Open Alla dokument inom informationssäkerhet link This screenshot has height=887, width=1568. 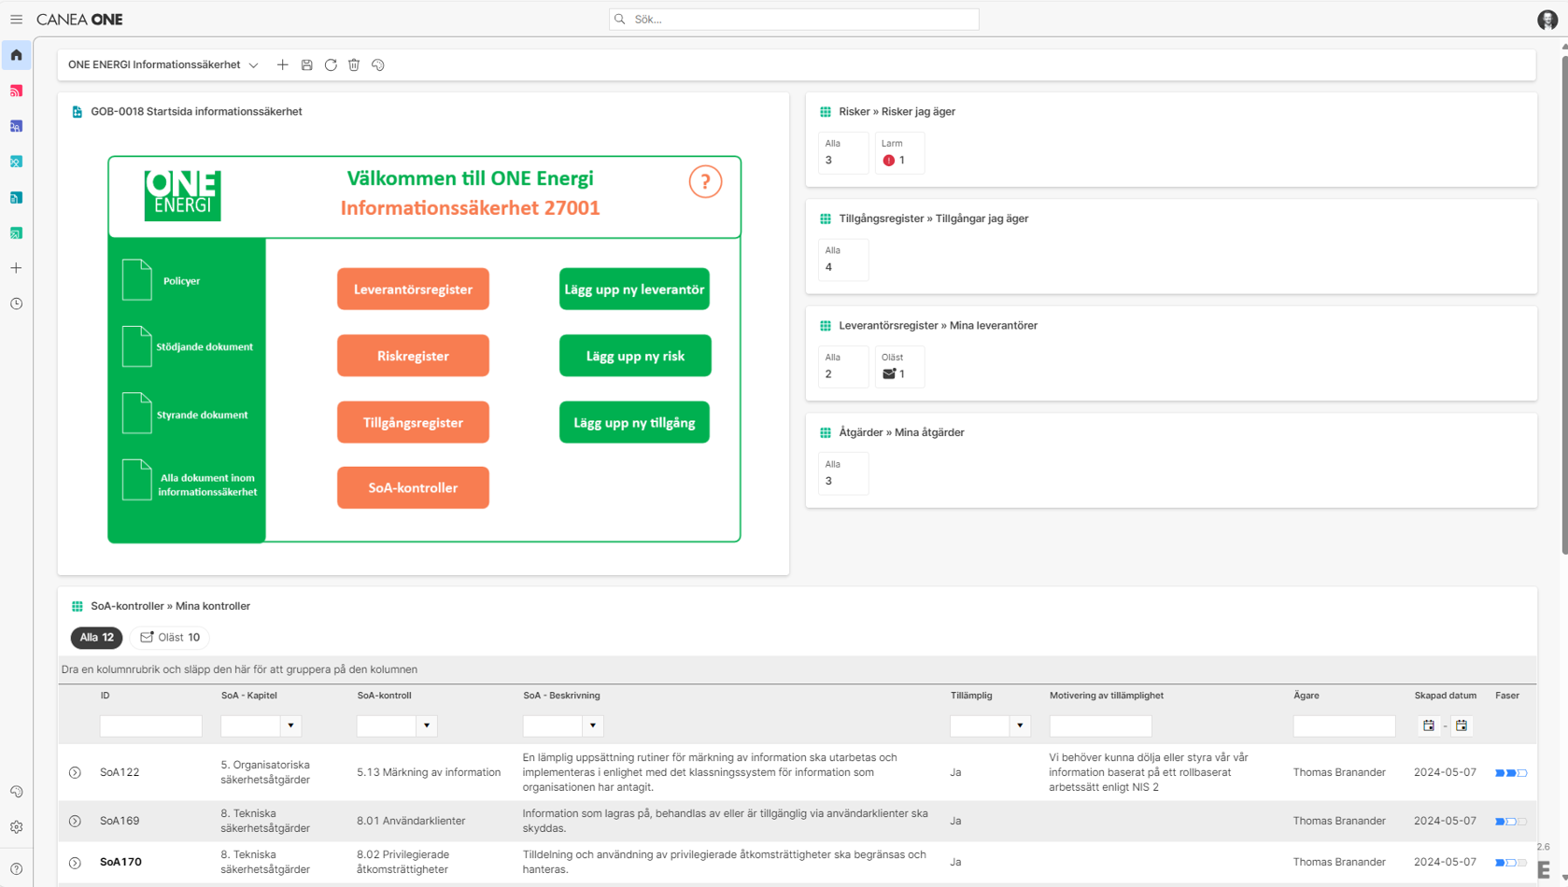[206, 485]
